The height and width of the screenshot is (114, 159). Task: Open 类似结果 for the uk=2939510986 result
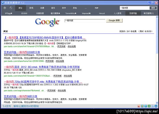click(x=60, y=61)
